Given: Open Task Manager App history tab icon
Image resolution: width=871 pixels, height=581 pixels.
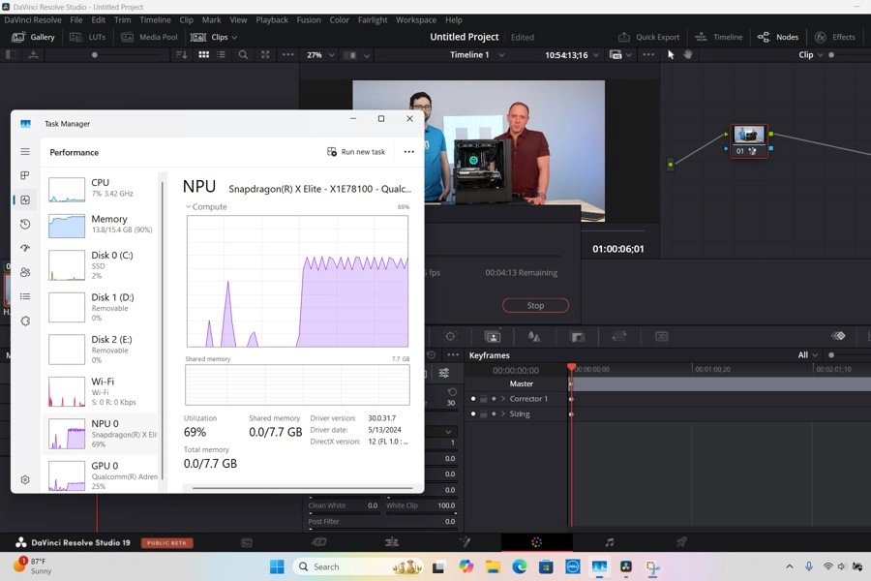Looking at the screenshot, I should click(25, 224).
